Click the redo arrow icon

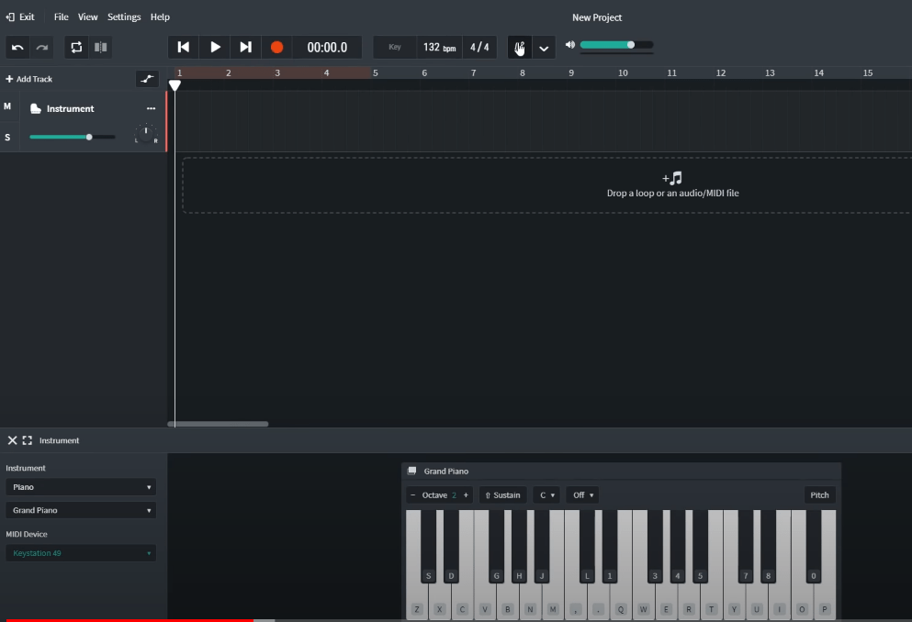click(x=41, y=47)
